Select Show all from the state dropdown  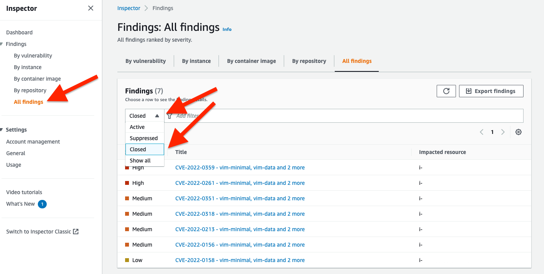point(140,160)
